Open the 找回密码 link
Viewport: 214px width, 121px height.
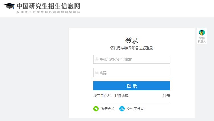[x=121, y=96]
